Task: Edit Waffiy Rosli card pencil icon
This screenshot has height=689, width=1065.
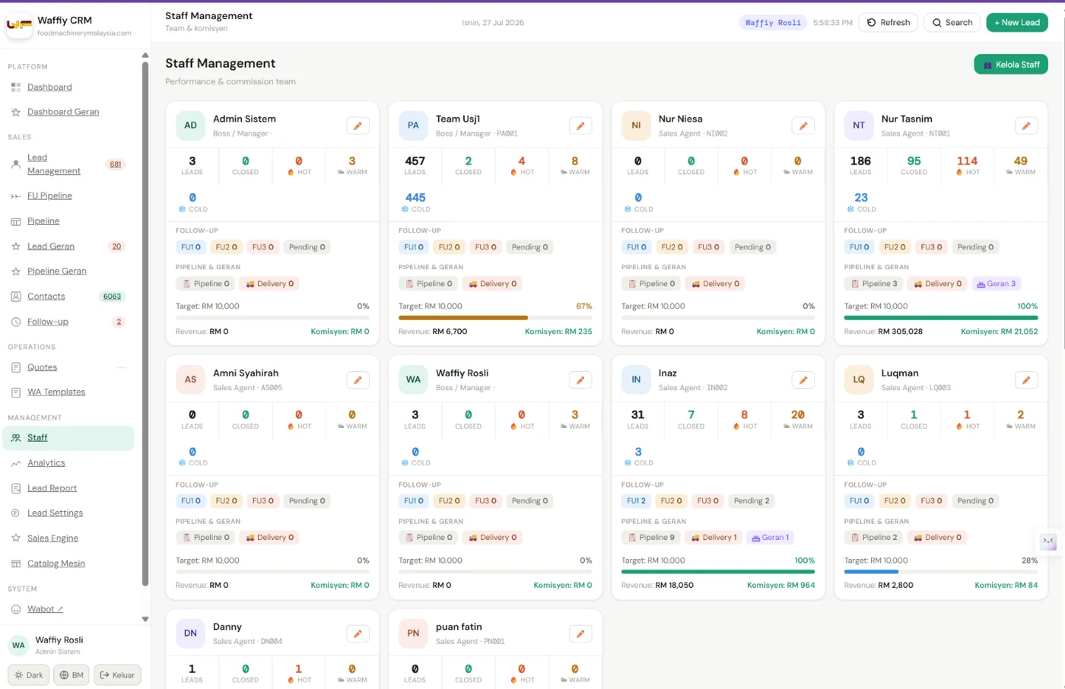Action: 580,380
